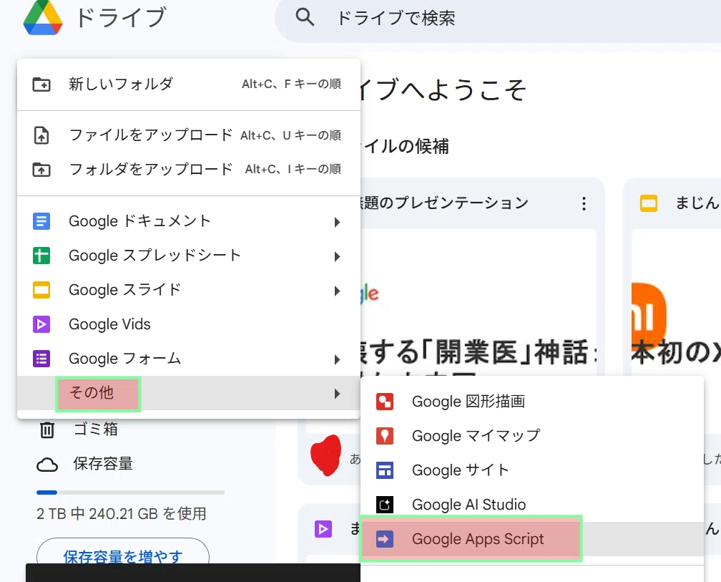Image resolution: width=721 pixels, height=582 pixels.
Task: Expand Google ドキュメント submenu arrow
Action: tap(337, 222)
